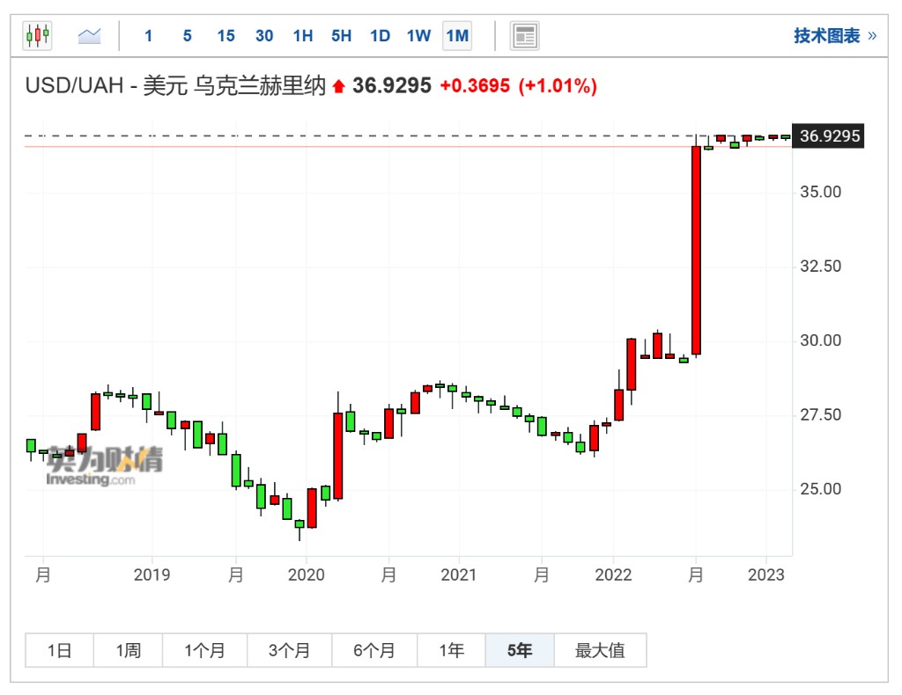902x695 pixels.
Task: Choose the 3个月 time range
Action: tap(289, 650)
